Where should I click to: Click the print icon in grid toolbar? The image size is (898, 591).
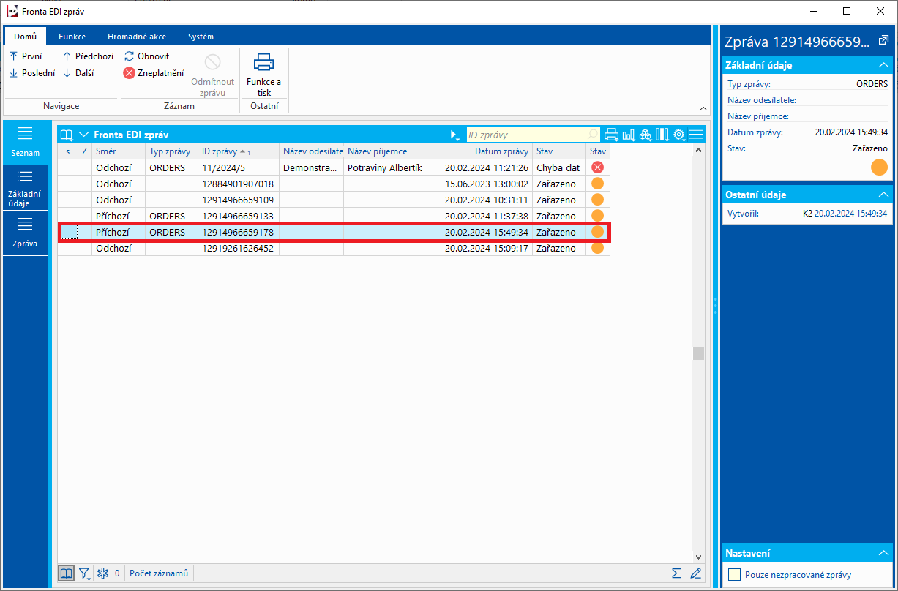611,135
